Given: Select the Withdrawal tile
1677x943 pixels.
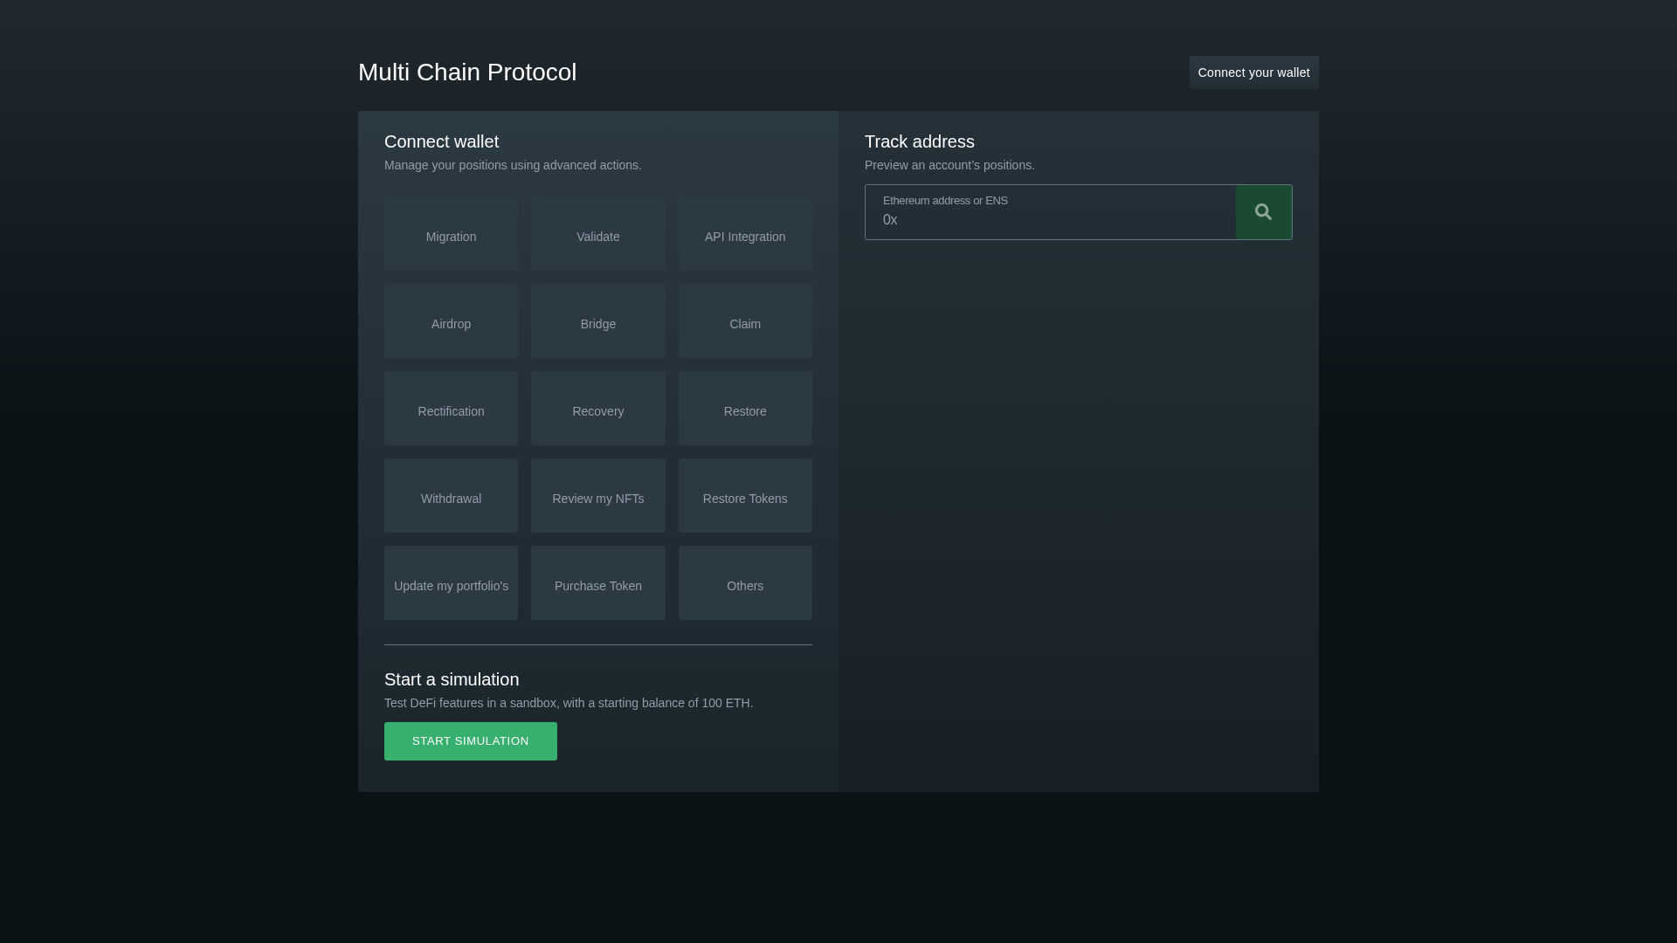Looking at the screenshot, I should 451,496.
